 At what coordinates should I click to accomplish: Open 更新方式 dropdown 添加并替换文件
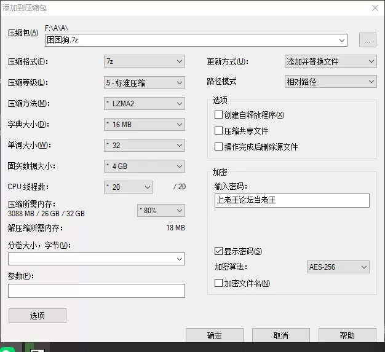(x=330, y=61)
